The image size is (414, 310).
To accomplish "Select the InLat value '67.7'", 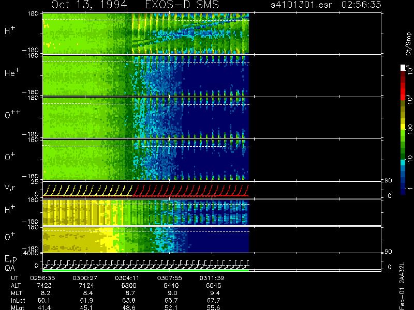I will [213, 300].
